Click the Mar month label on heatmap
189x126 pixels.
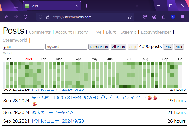click(59, 59)
